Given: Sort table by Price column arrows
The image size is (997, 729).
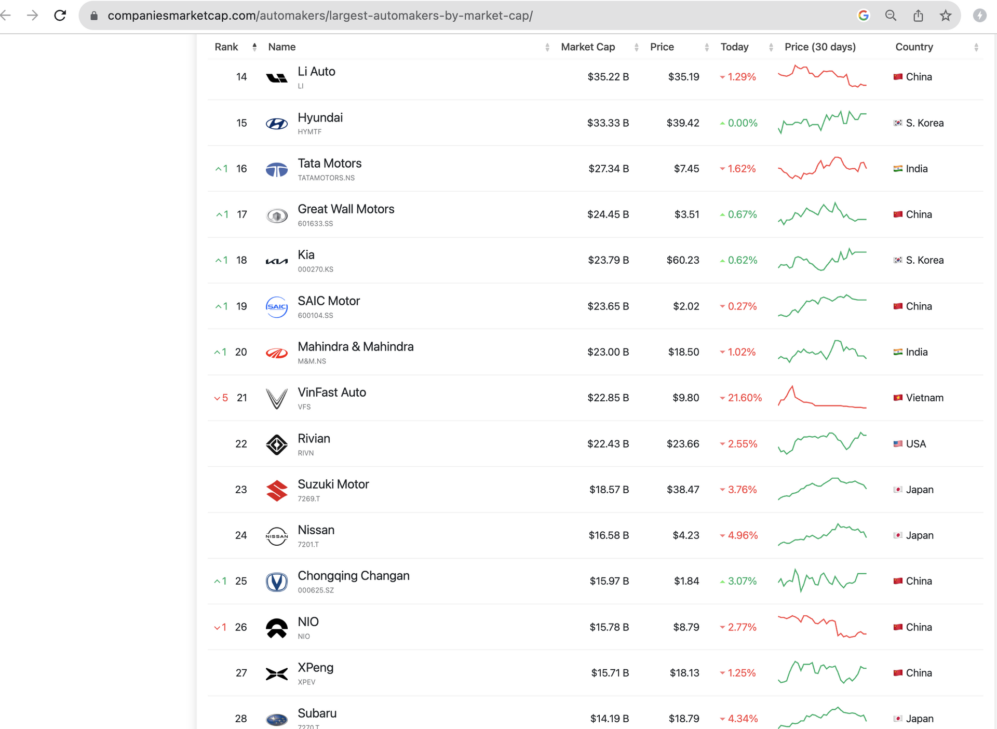Looking at the screenshot, I should pos(707,47).
